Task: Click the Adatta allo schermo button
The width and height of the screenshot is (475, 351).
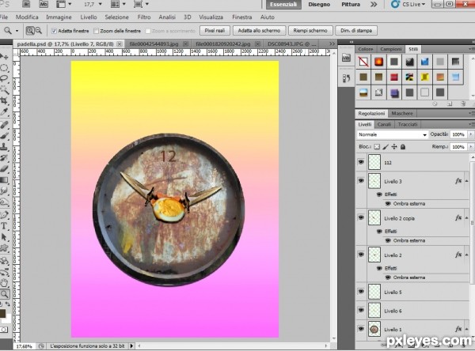Action: [259, 31]
